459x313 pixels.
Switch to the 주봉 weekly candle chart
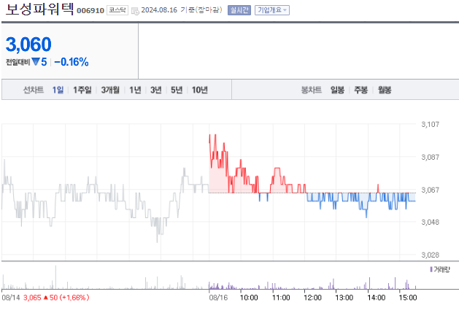[x=361, y=90]
